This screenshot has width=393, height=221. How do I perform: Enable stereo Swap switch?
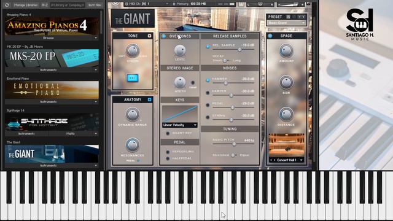click(x=193, y=82)
